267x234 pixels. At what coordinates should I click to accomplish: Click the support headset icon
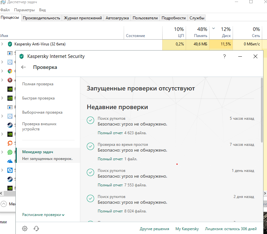(36, 229)
